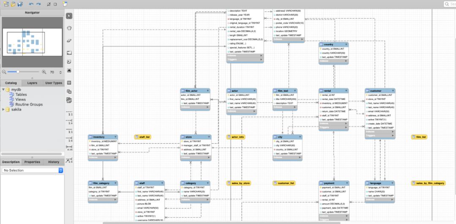The image size is (456, 224).
Task: Click the undo arrow icon
Action: click(x=31, y=4)
